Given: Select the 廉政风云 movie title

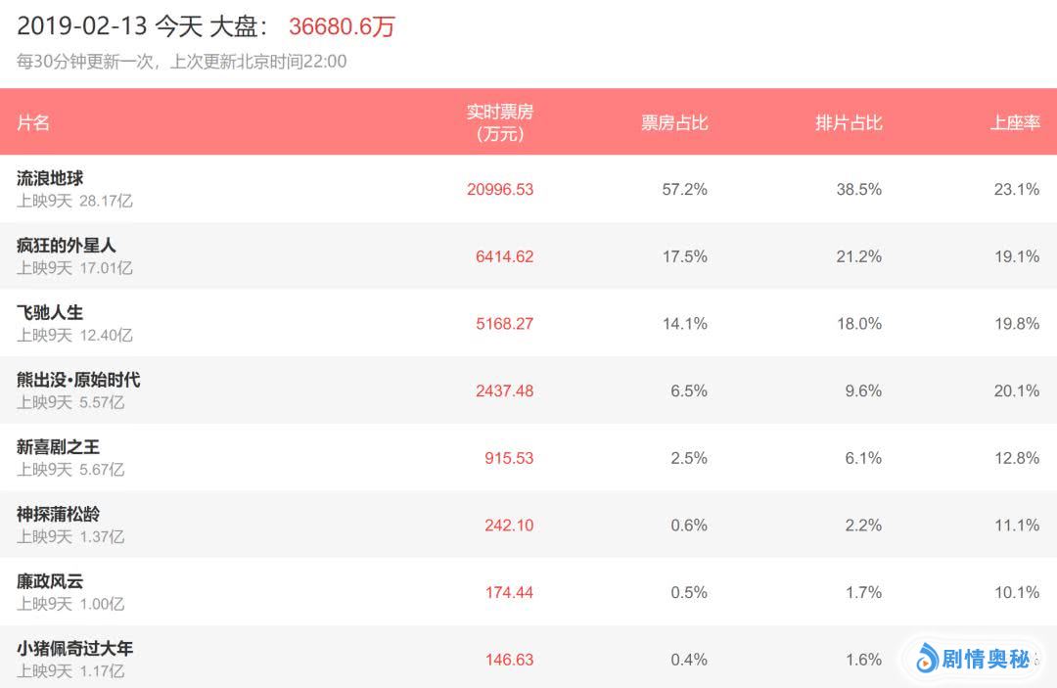Looking at the screenshot, I should tap(50, 581).
